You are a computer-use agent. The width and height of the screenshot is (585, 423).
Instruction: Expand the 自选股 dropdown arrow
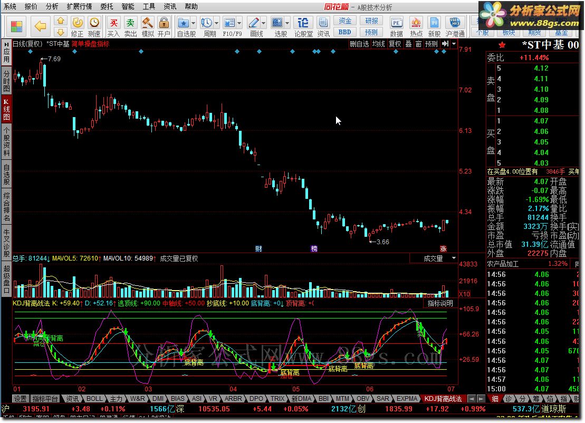pyautogui.click(x=193, y=23)
